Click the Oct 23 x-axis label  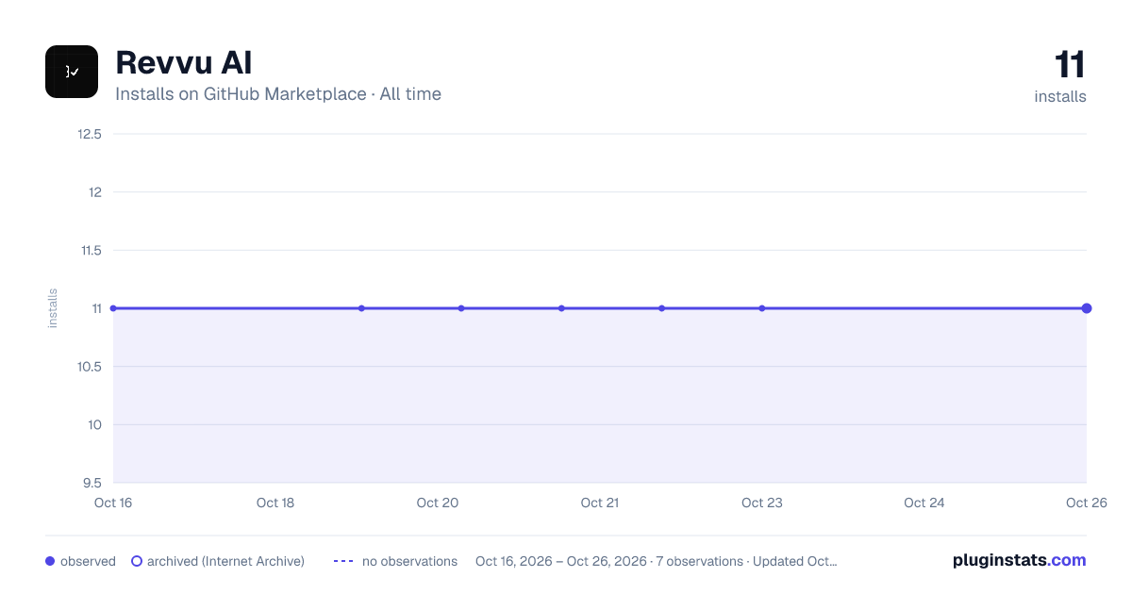pos(762,503)
